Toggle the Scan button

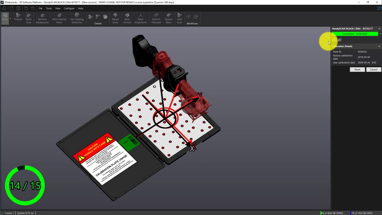(x=5, y=17)
